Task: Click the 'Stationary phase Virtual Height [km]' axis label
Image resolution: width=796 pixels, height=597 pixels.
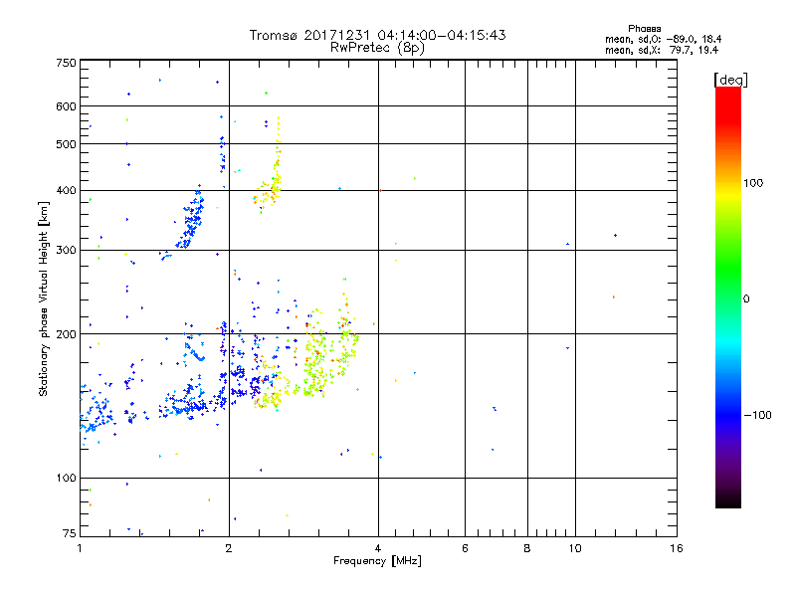Action: [x=44, y=299]
